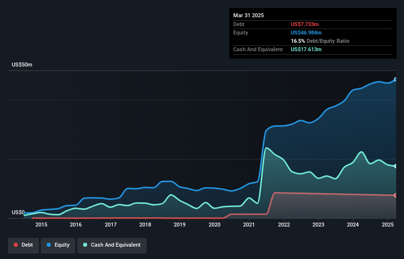The width and height of the screenshot is (404, 259).
Task: Click the 2022 x-axis label
Action: click(283, 225)
